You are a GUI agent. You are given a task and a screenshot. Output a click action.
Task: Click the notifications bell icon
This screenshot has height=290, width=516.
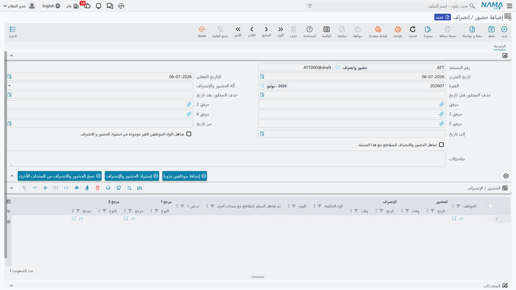[x=99, y=6]
